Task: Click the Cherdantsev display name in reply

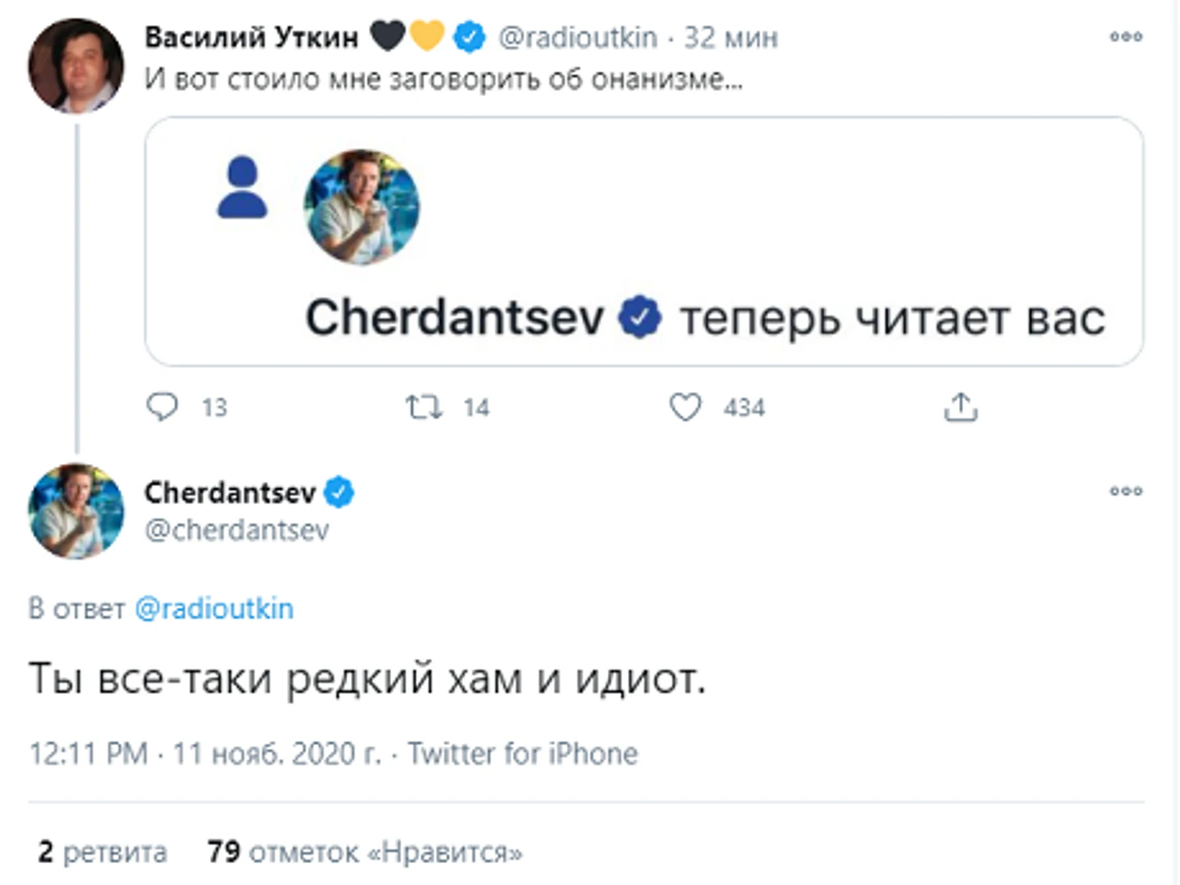Action: coord(230,492)
